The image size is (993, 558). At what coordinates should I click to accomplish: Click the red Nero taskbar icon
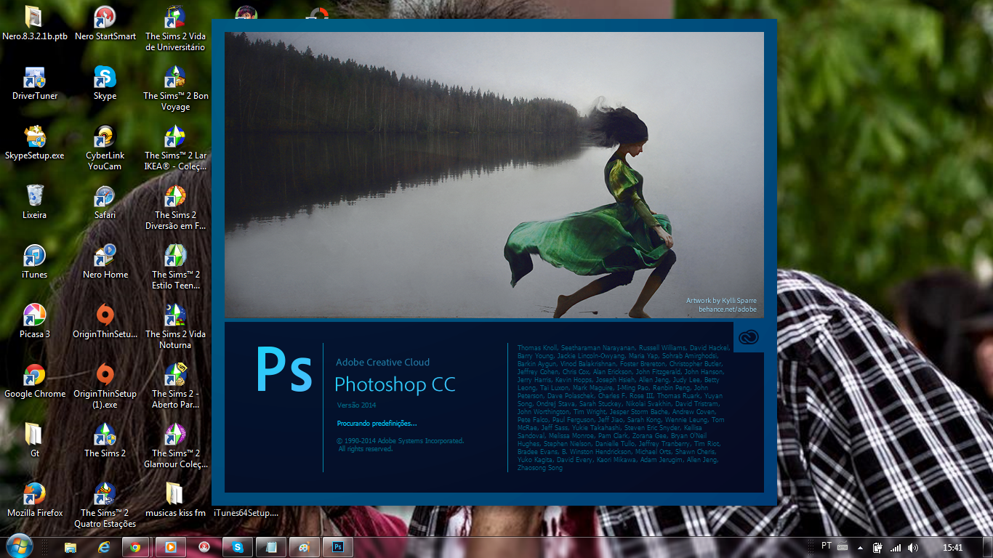click(204, 547)
